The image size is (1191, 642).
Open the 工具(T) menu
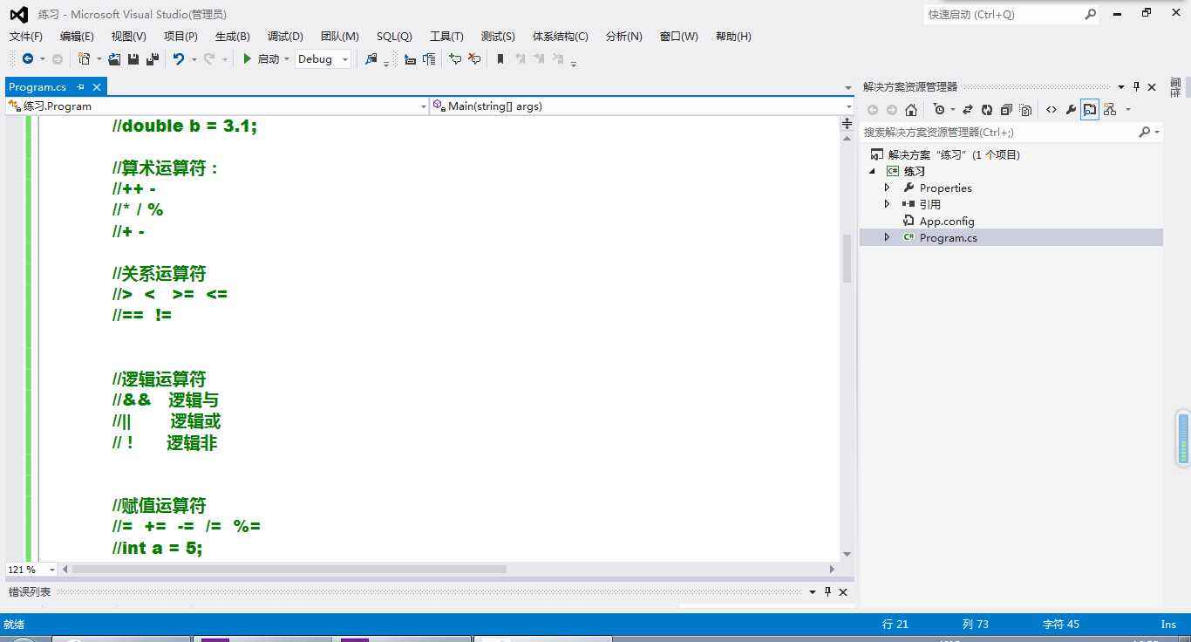(446, 36)
